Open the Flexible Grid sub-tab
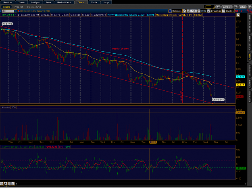This screenshot has width=252, height=188. [x=34, y=7]
